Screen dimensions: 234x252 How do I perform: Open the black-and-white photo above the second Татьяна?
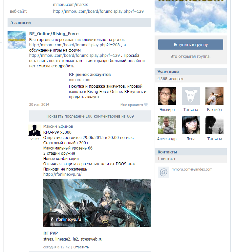[x=214, y=125]
